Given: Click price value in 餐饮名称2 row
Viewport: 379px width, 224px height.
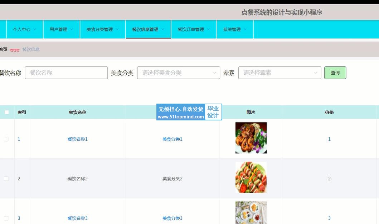Looking at the screenshot, I should [x=329, y=179].
